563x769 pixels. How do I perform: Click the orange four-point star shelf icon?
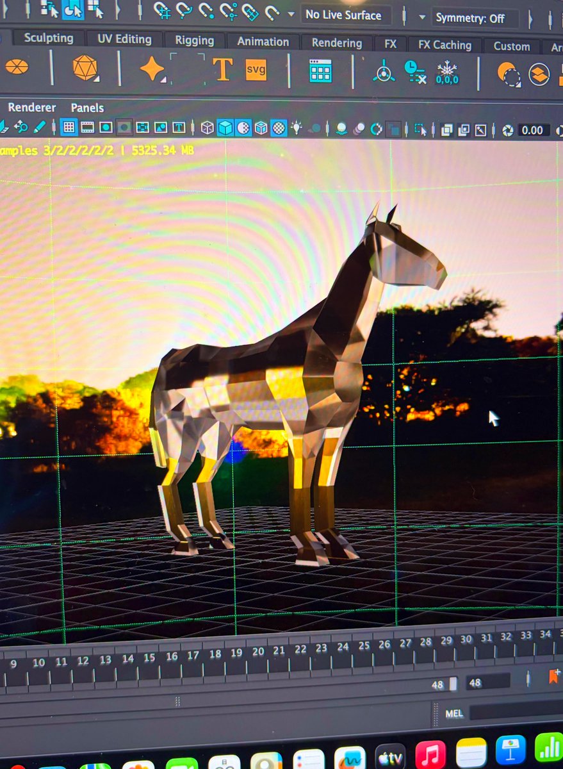[152, 69]
